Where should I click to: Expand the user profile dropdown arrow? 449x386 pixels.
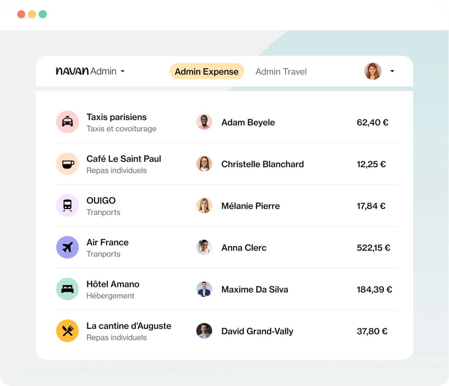click(392, 71)
